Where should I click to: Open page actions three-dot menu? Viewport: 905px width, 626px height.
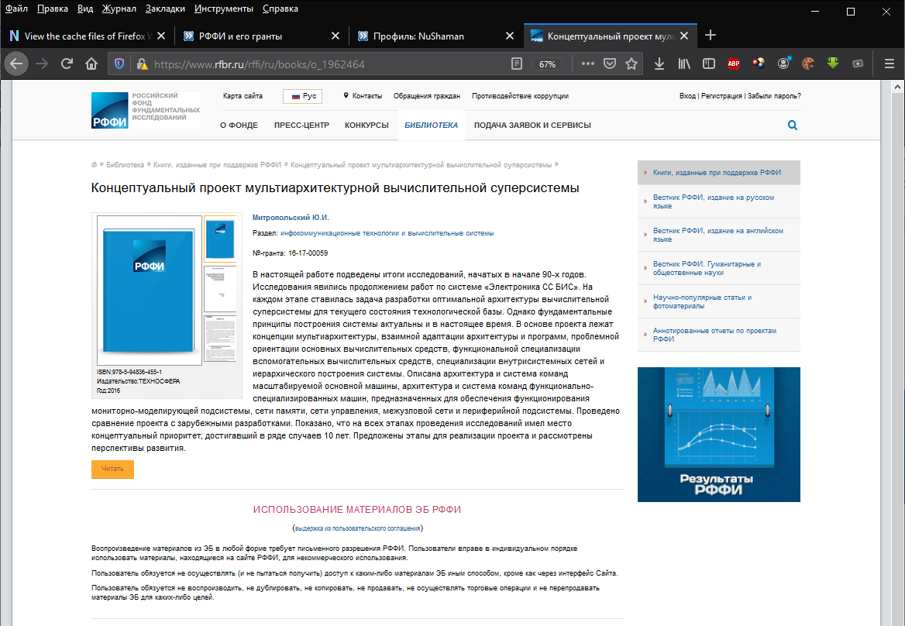click(587, 64)
